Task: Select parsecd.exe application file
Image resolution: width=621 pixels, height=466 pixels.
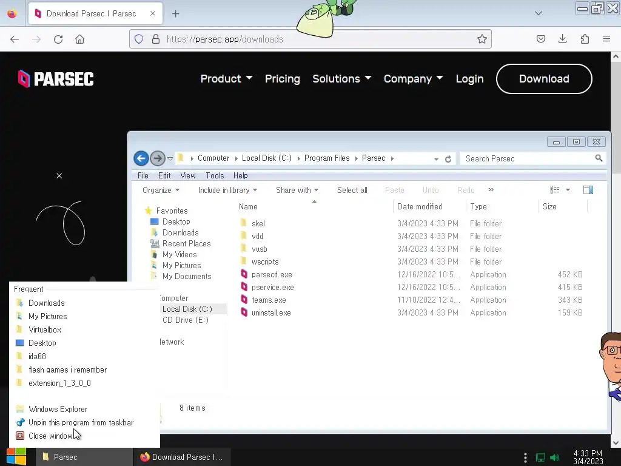Action: (272, 275)
